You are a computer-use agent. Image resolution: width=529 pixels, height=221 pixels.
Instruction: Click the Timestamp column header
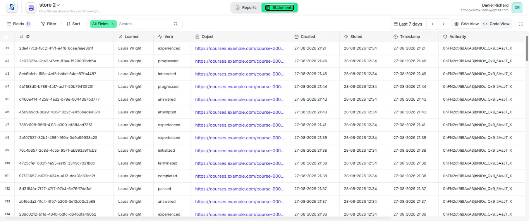click(414, 37)
